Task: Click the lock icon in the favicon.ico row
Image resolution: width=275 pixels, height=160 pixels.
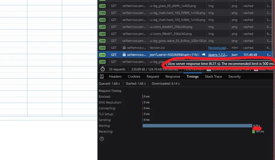Action: point(124,47)
